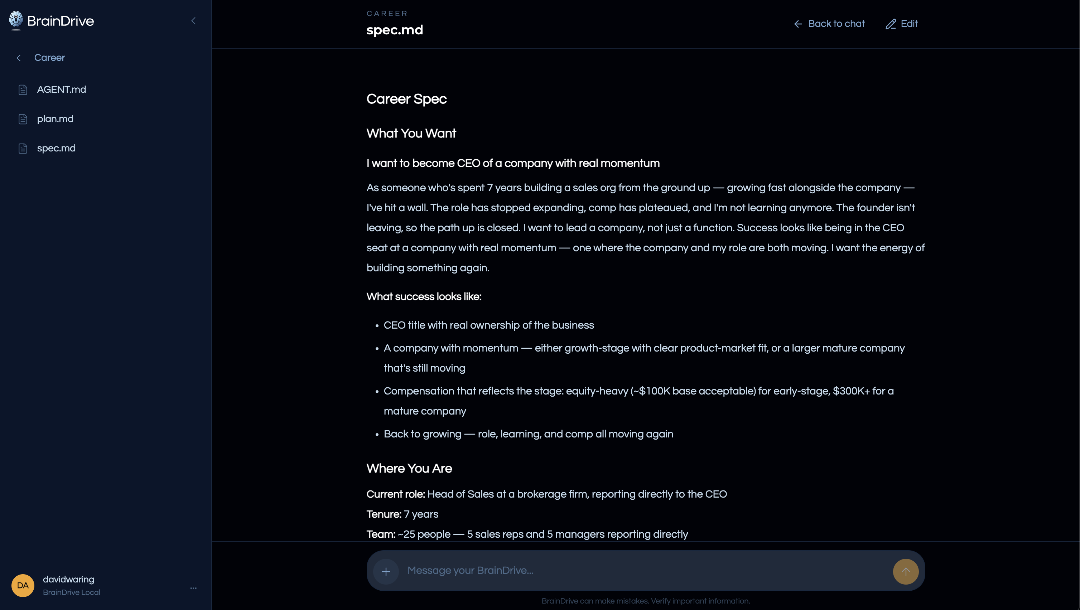Open the plan.md file

point(55,118)
